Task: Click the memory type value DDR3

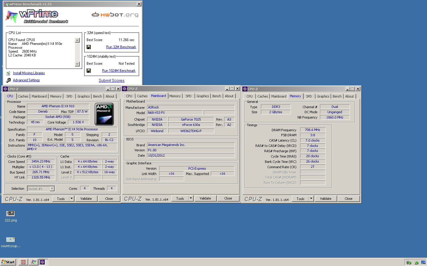Action: 276,107
